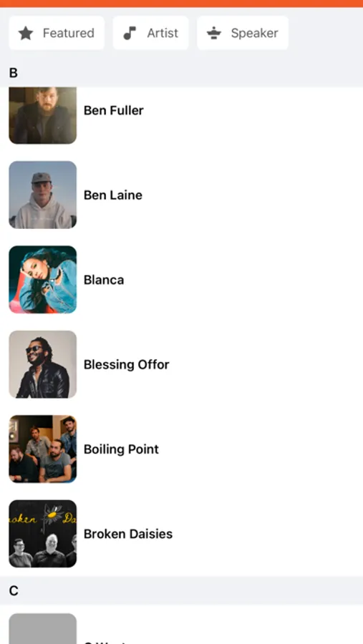Select the Blessing Offor name
363x644 pixels.
(127, 365)
